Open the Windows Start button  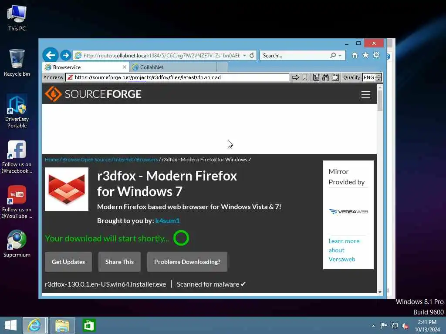click(x=11, y=325)
